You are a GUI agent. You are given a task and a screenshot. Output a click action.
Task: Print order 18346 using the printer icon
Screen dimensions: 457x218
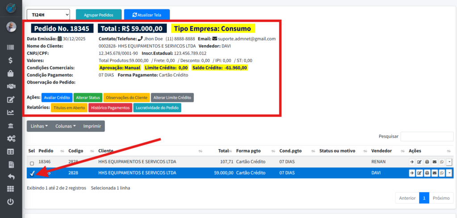pos(427,162)
